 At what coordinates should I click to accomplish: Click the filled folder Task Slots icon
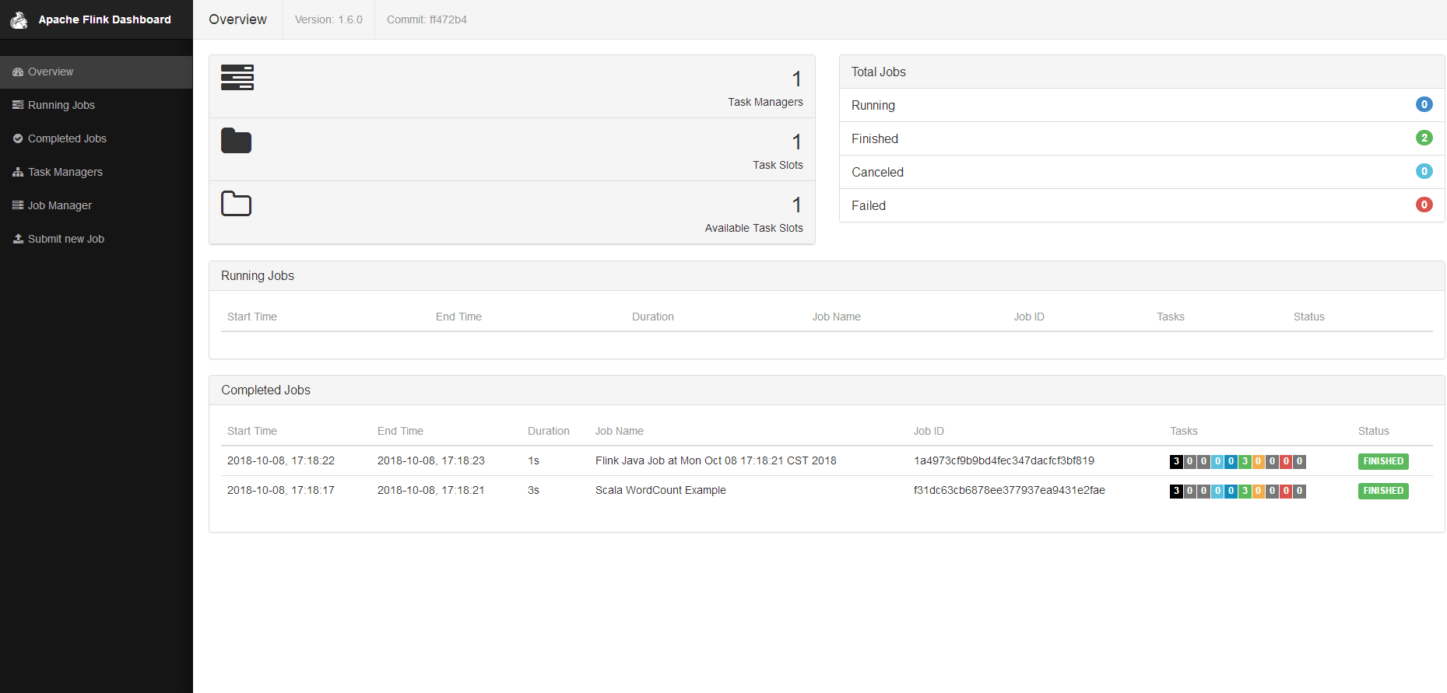(237, 141)
